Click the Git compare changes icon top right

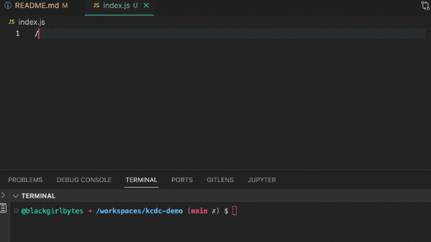click(x=426, y=6)
